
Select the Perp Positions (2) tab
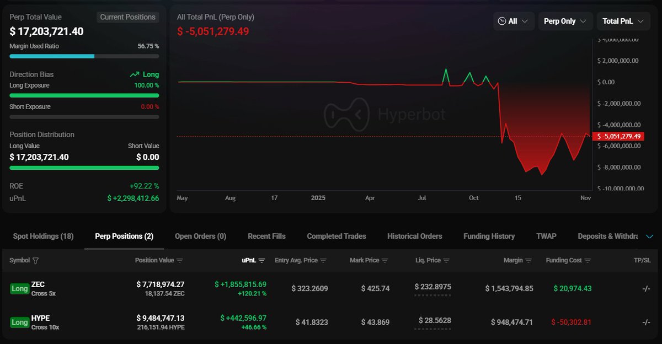[x=124, y=236]
